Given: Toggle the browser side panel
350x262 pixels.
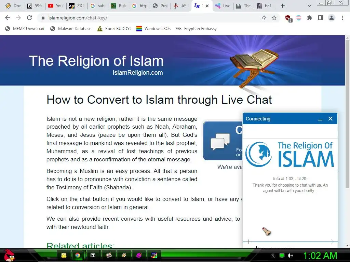Looking at the screenshot, I should click(321, 18).
